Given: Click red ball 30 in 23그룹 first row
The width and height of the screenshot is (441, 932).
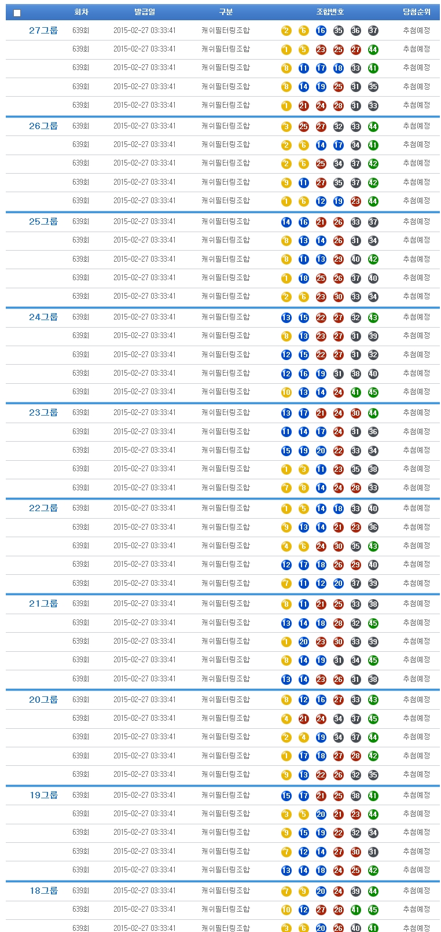Looking at the screenshot, I should click(355, 413).
